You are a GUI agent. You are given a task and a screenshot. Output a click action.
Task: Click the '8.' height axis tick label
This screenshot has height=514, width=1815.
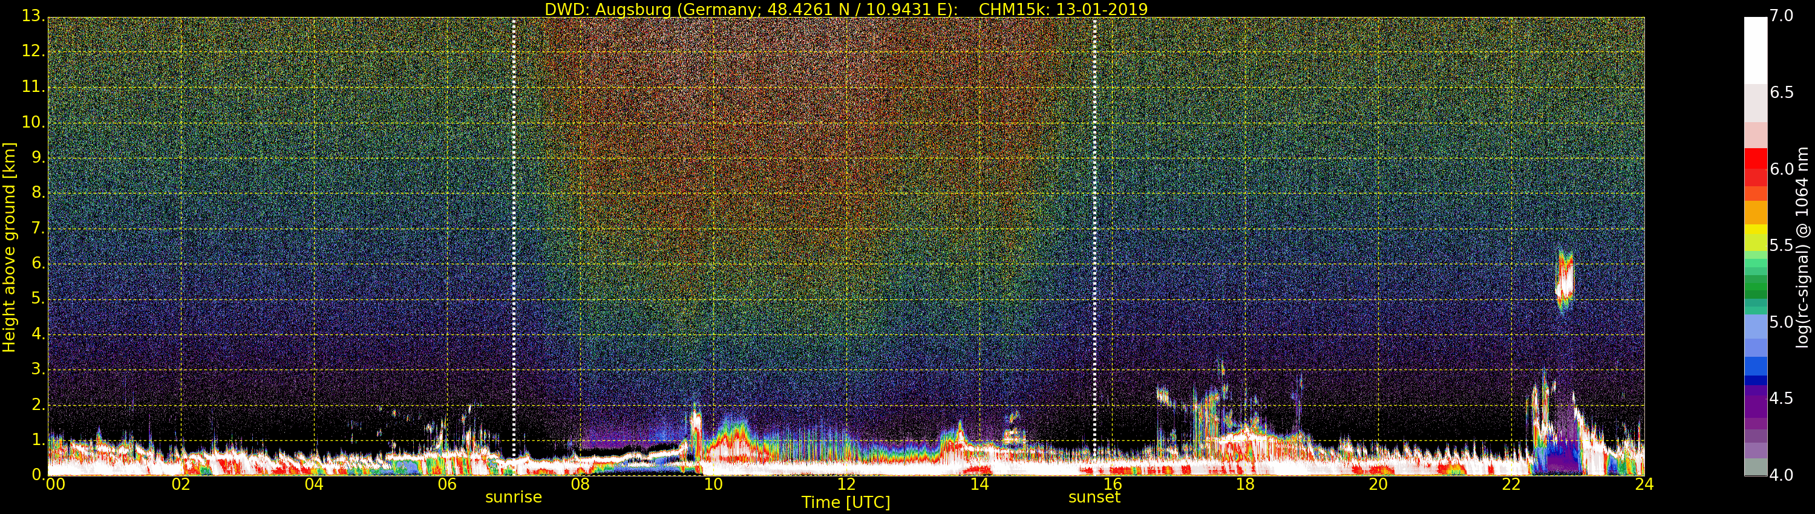point(39,193)
